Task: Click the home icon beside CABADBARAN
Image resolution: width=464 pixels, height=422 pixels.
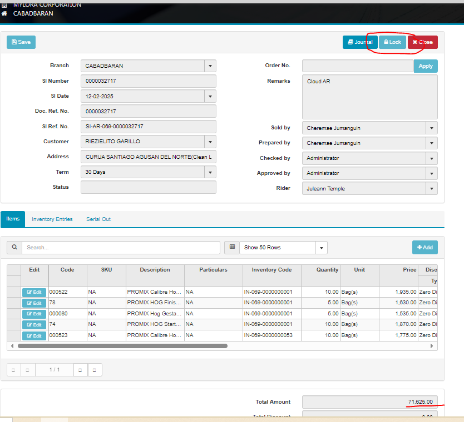Action: (x=4, y=13)
